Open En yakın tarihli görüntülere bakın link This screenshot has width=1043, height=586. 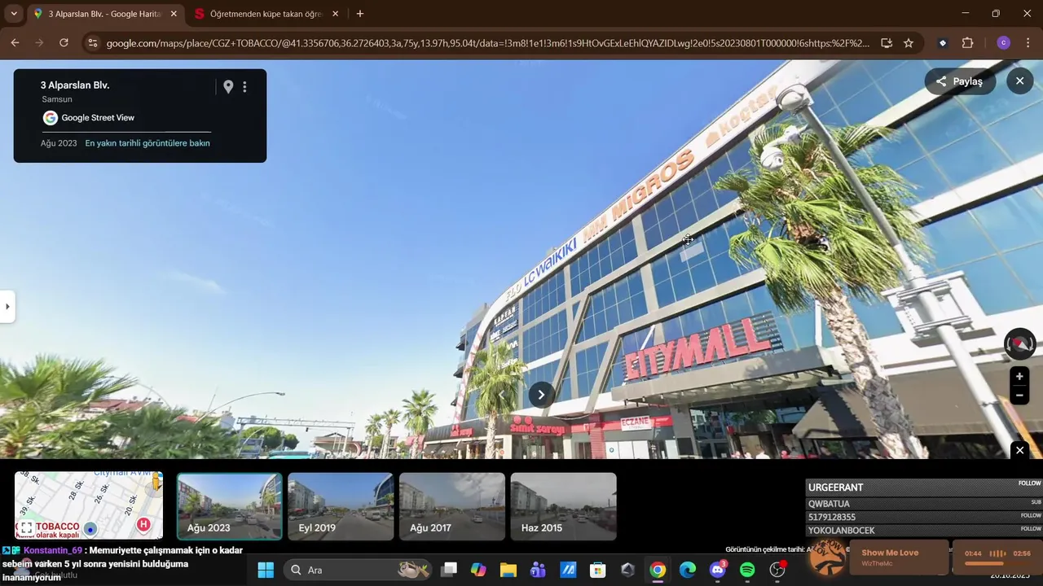coord(147,143)
